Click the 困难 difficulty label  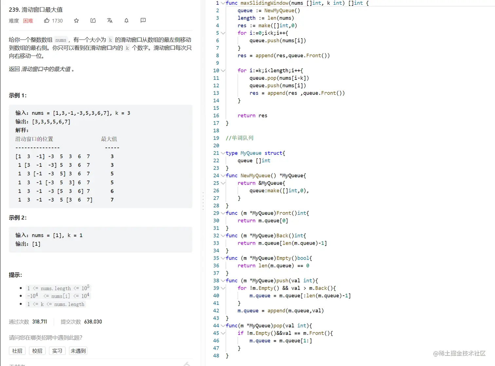coord(28,21)
